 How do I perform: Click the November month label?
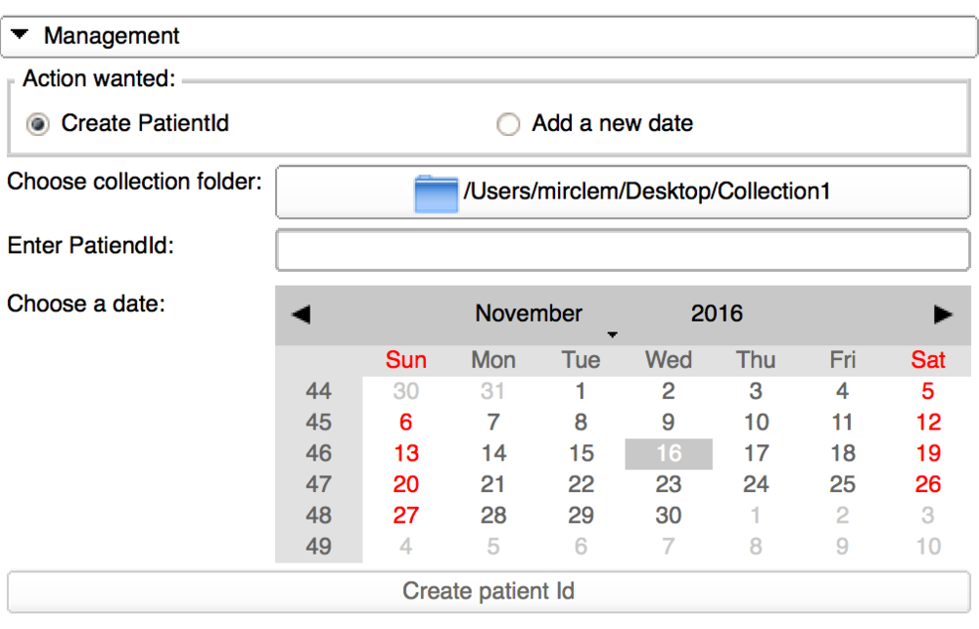coord(529,314)
